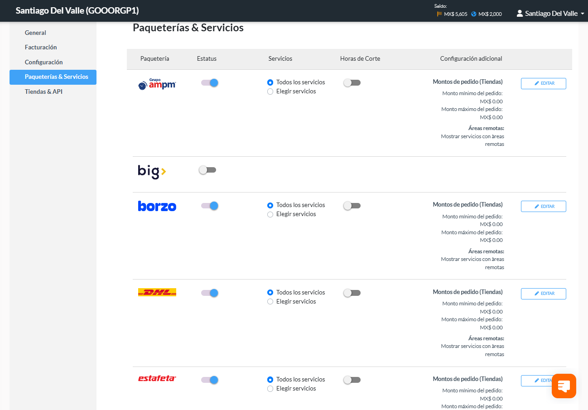Click Áreas remotas label in borzo row
This screenshot has height=410, width=588.
[x=486, y=251]
